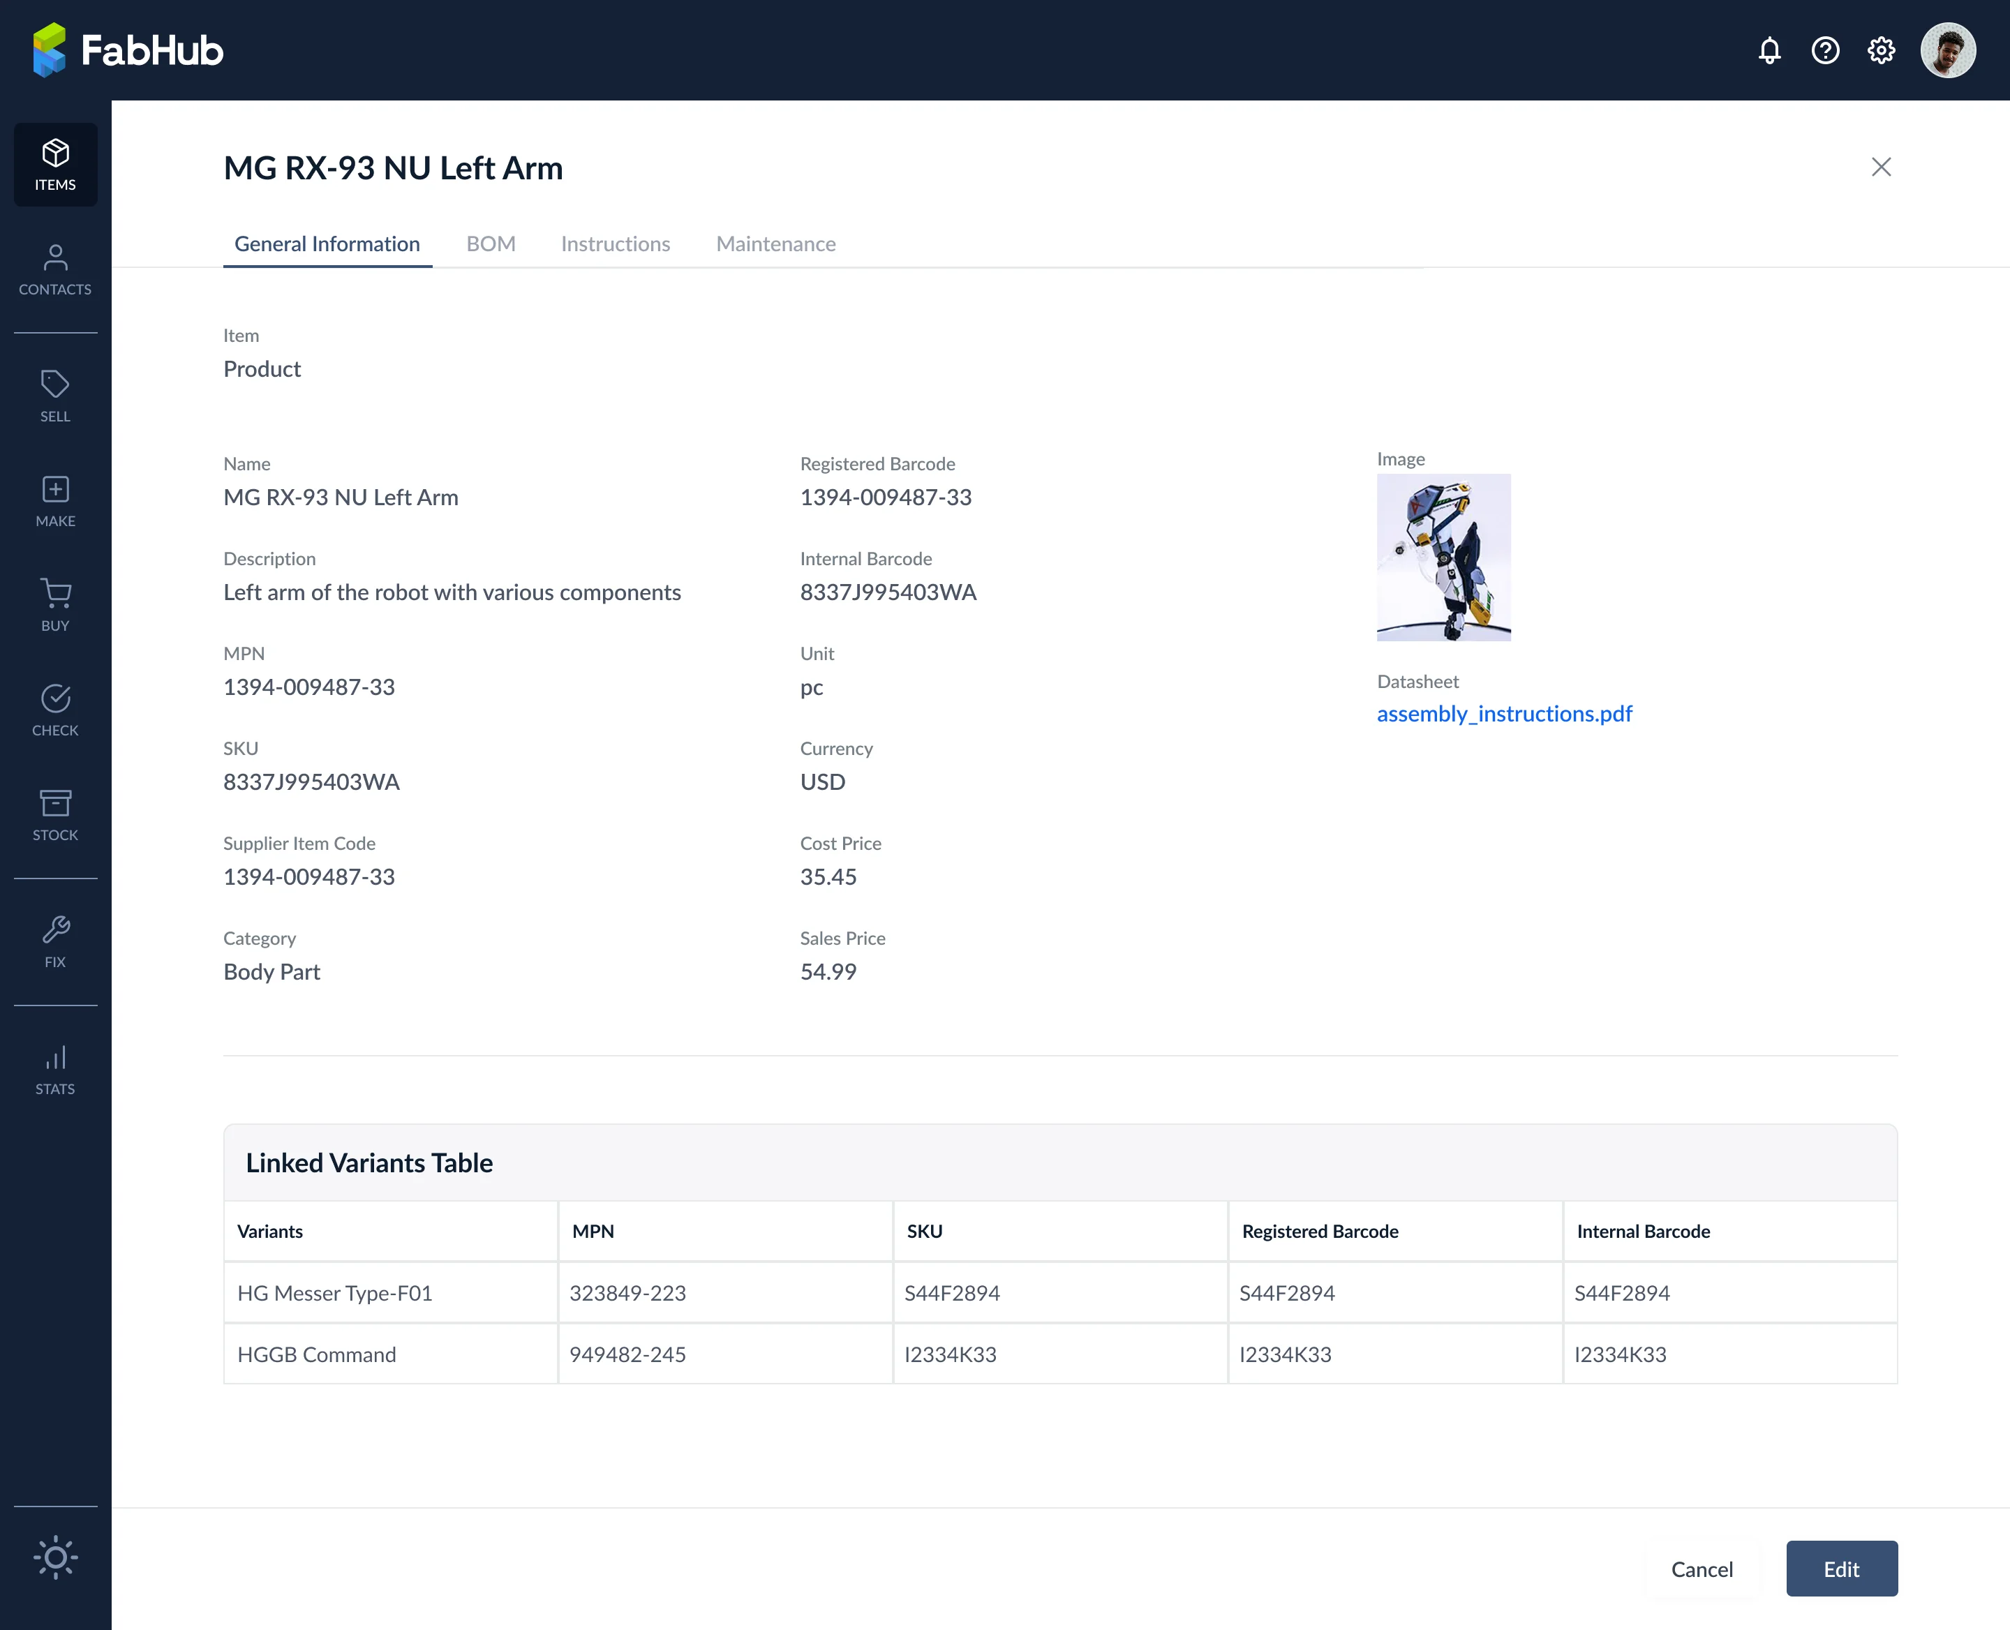
Task: Open user profile avatar
Action: point(1948,51)
